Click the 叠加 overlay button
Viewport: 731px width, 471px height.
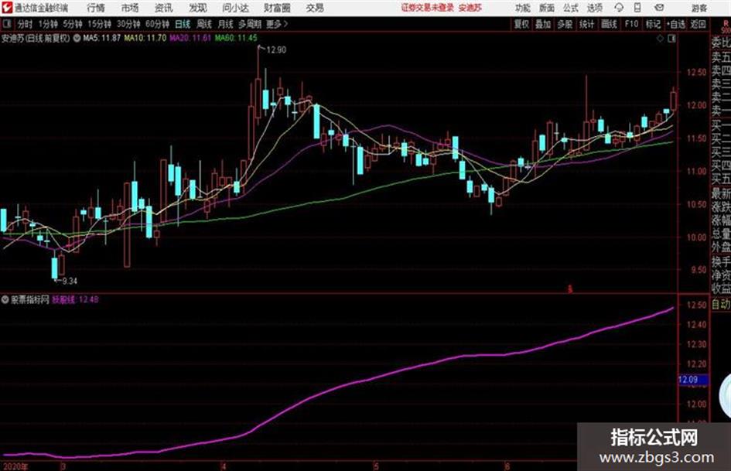(543, 24)
